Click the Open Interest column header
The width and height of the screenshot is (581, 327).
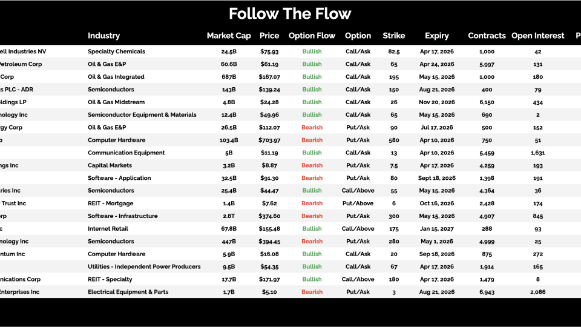(538, 36)
